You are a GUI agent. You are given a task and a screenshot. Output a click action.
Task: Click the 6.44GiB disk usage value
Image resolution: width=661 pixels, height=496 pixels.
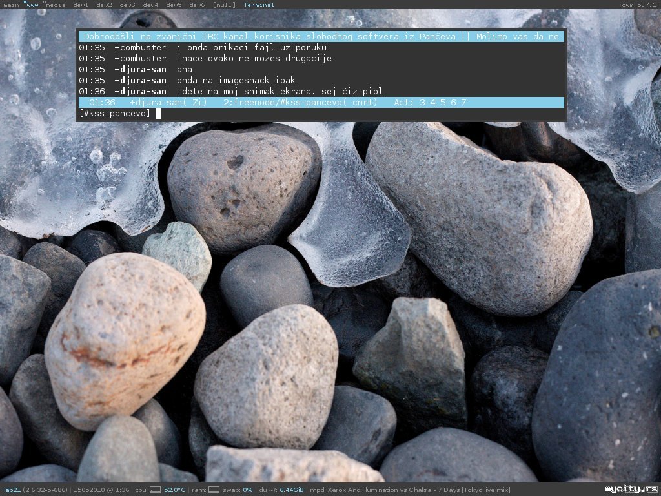tap(292, 490)
